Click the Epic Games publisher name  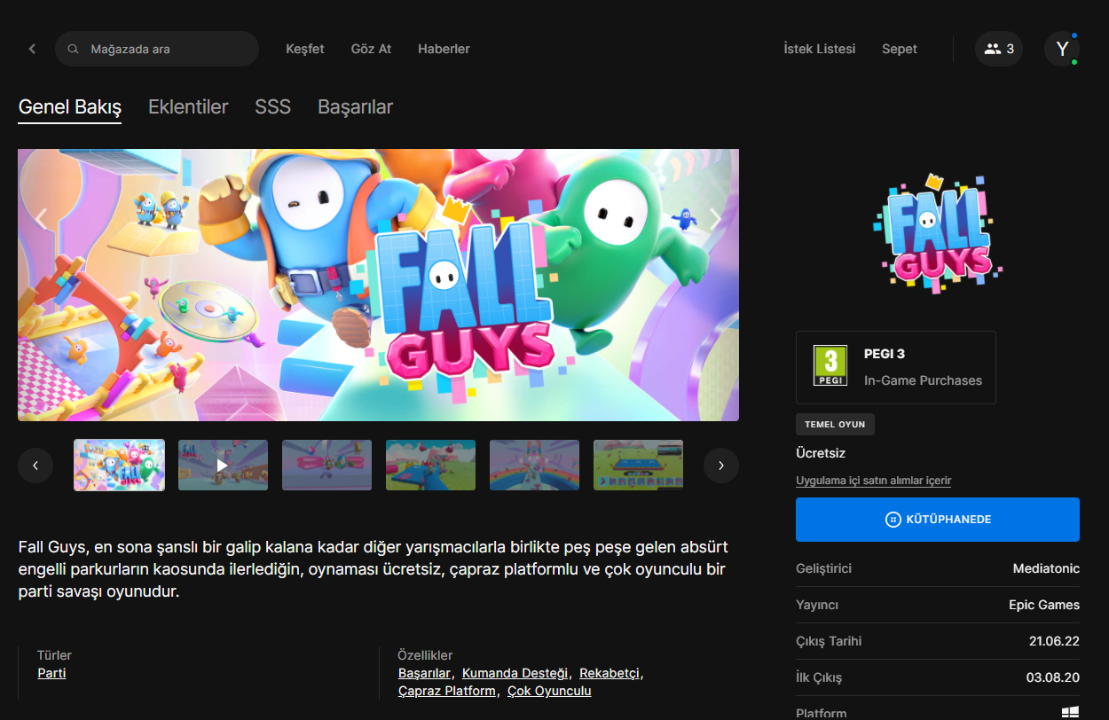click(1044, 605)
